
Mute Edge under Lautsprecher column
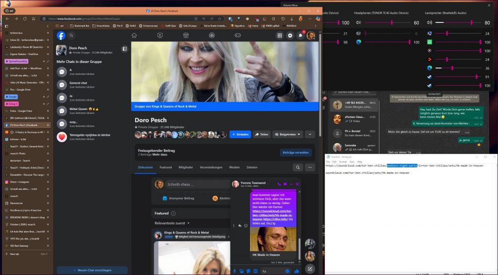pyautogui.click(x=429, y=68)
